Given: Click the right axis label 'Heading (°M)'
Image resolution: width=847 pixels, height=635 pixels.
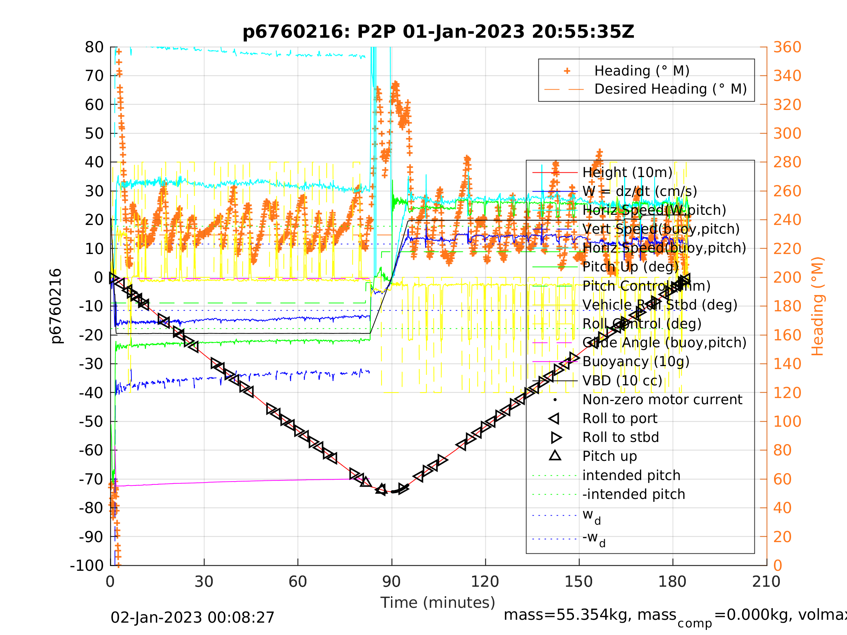Looking at the screenshot, I should click(x=817, y=306).
